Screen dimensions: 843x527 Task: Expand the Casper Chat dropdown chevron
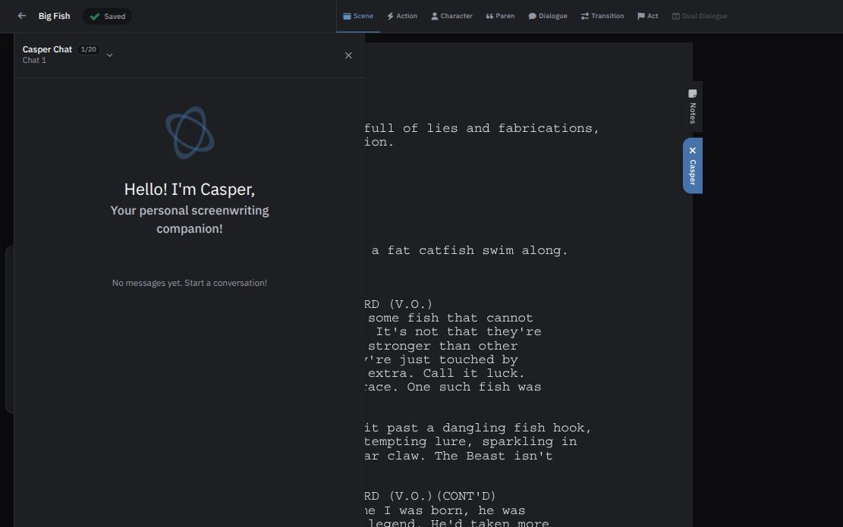pos(110,55)
